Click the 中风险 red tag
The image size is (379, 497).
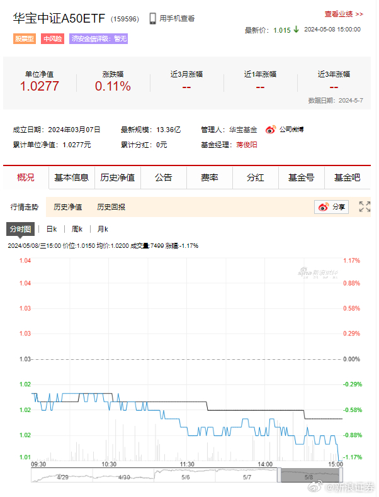[x=53, y=38]
